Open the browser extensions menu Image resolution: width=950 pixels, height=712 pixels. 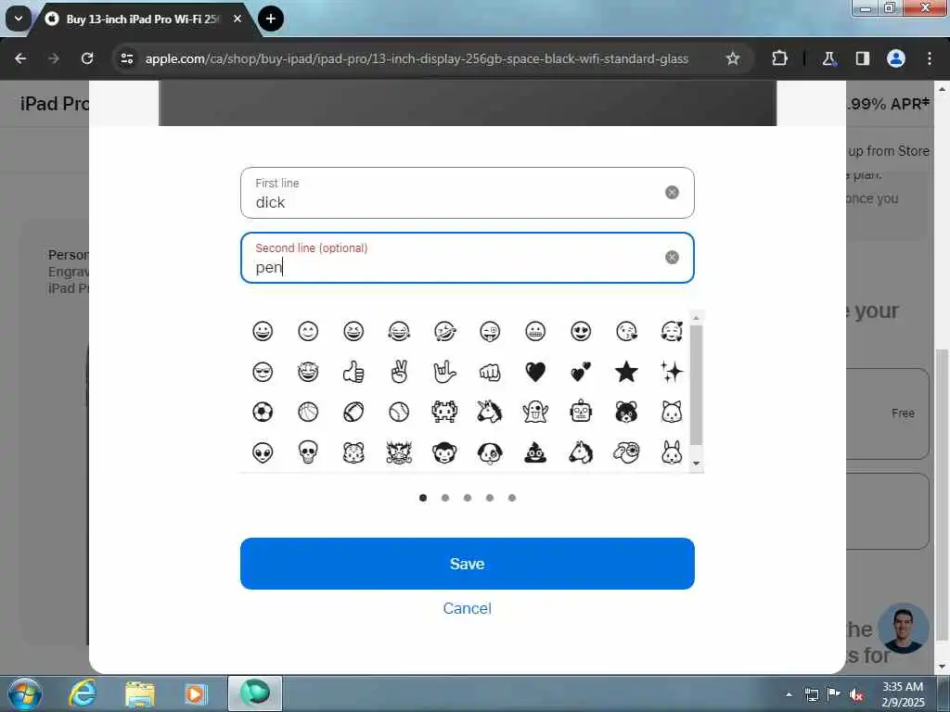click(x=779, y=58)
